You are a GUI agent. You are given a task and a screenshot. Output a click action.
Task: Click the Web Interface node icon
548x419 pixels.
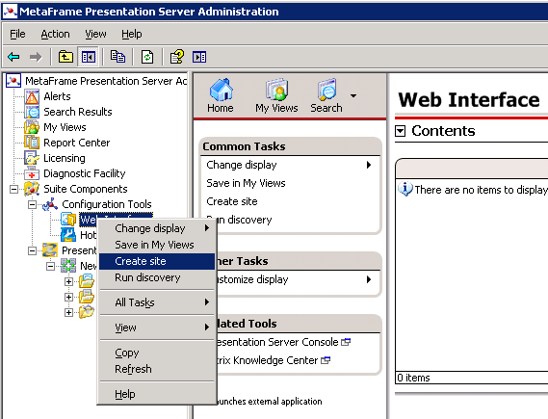(x=68, y=220)
